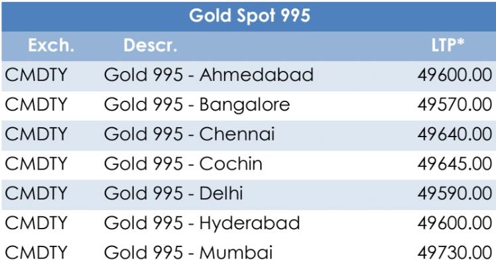Select the Gold 995 - Bangalore description
Screen dimensions: 496x269
pos(197,105)
